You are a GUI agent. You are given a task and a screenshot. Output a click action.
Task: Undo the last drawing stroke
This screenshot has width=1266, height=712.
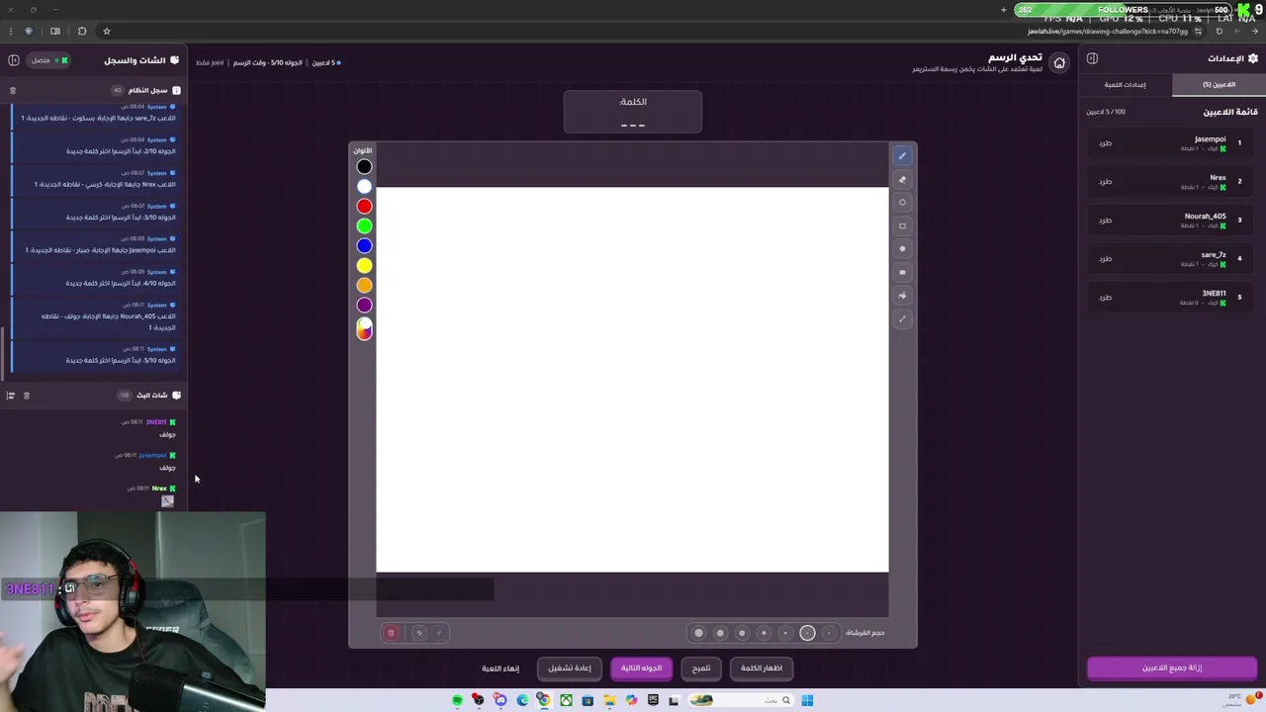click(x=418, y=633)
